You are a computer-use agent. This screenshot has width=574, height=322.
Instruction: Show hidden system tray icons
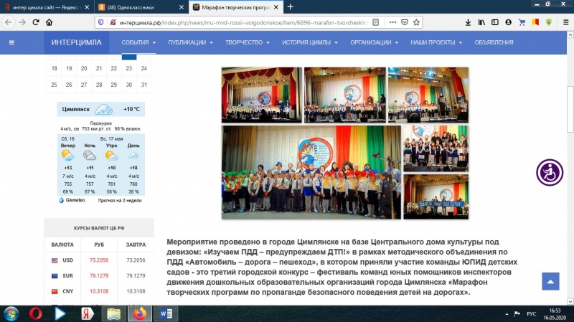coord(507,314)
